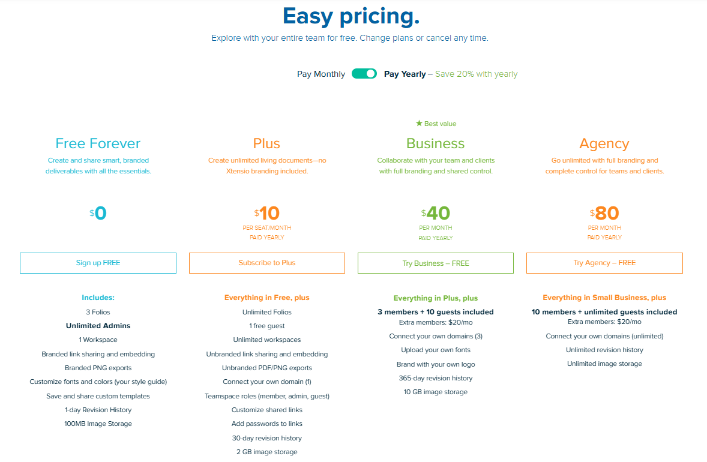Click Subscribe to Plus
Image resolution: width=707 pixels, height=462 pixels.
click(x=266, y=263)
